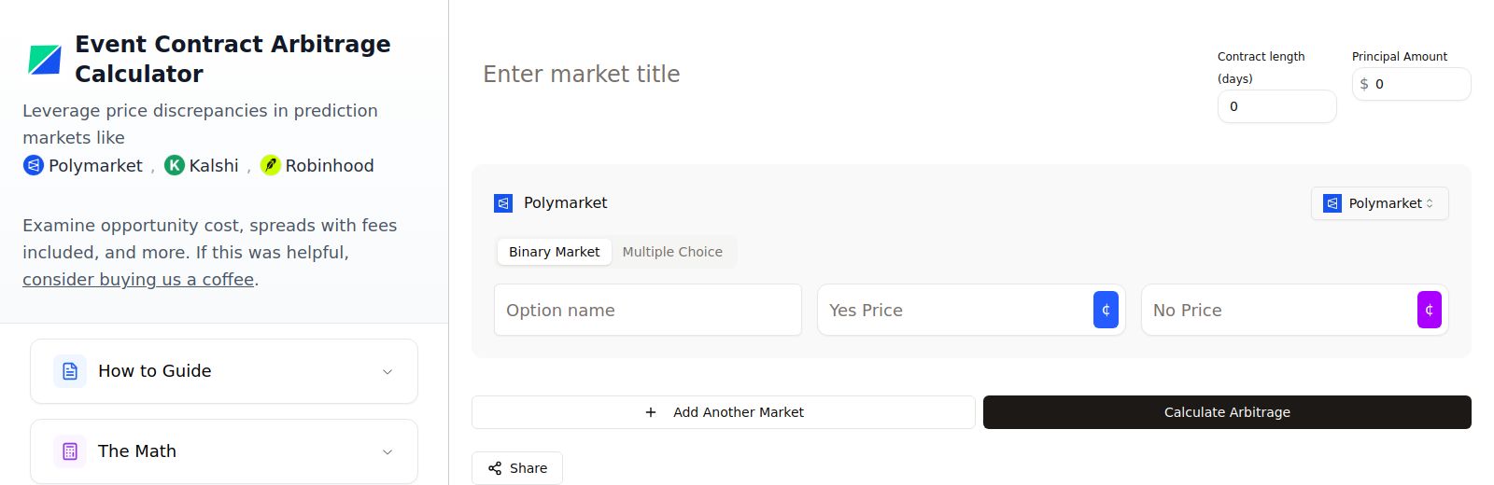Image resolution: width=1494 pixels, height=485 pixels.
Task: Select the Binary Market tab
Action: click(554, 252)
